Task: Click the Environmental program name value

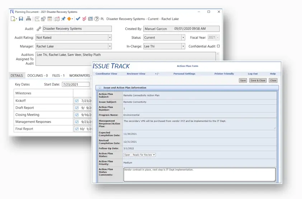Action: pos(131,115)
